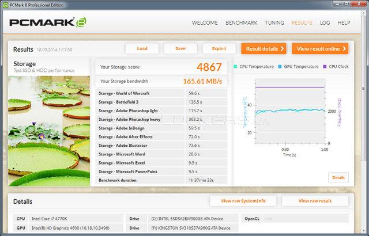Select Storage - Microsoft Excel row
The height and width of the screenshot is (236, 369).
(x=161, y=163)
